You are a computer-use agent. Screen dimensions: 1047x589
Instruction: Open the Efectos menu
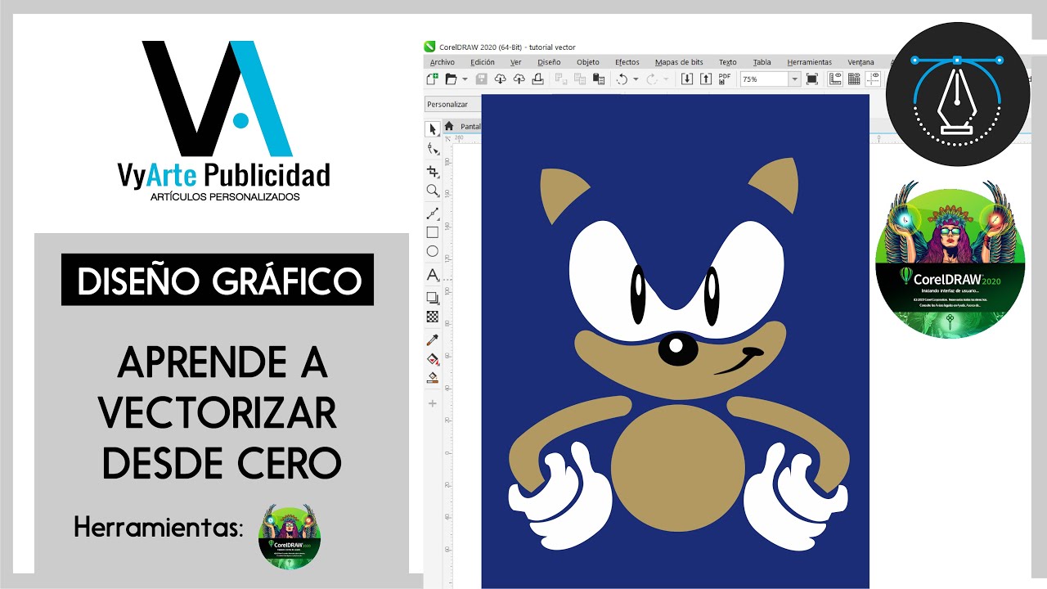click(x=627, y=62)
